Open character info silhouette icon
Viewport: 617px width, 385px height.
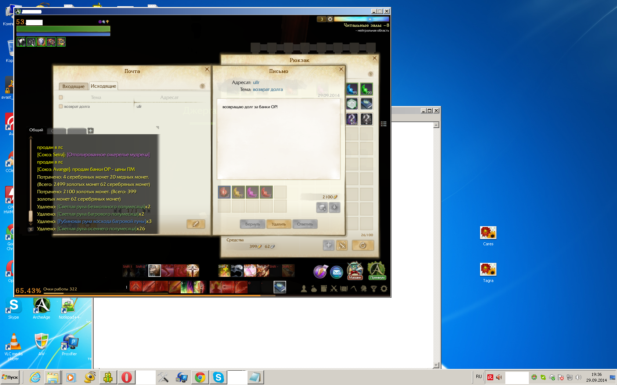(x=304, y=289)
